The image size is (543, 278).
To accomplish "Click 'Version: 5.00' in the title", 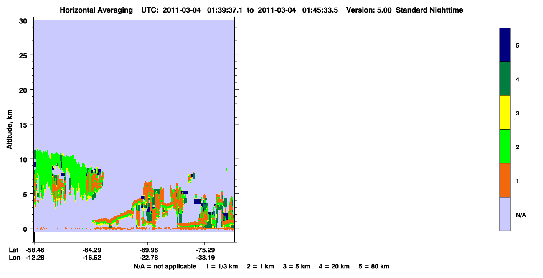I will [x=369, y=10].
